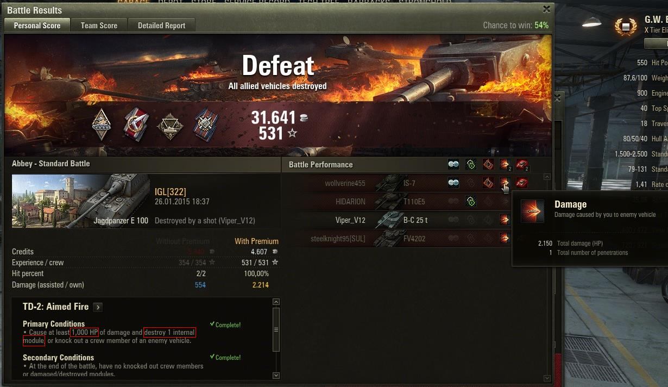
Task: Select the Personal Score tab
Action: click(37, 25)
